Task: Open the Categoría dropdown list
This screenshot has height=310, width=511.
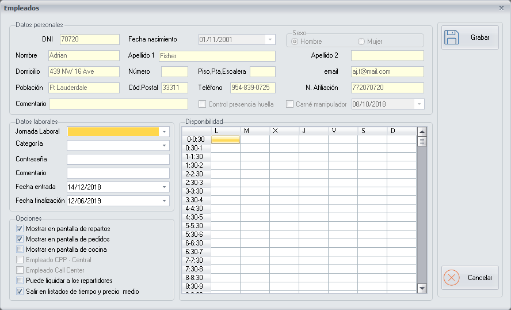Action: pos(165,146)
